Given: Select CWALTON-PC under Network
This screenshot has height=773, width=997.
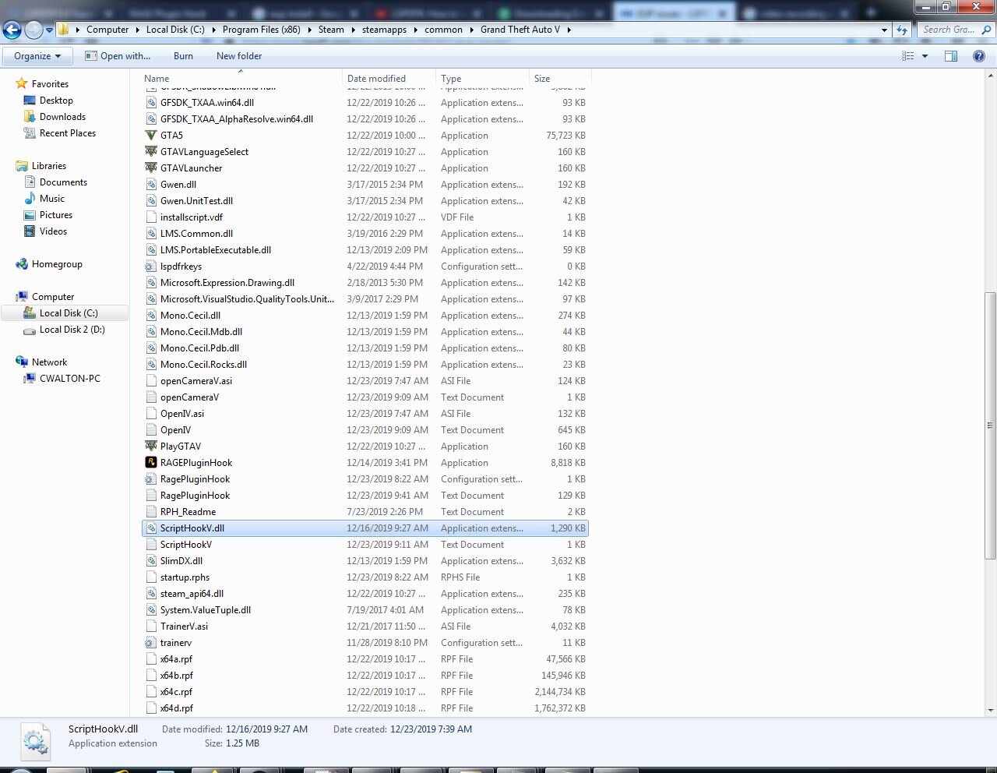Looking at the screenshot, I should (69, 379).
